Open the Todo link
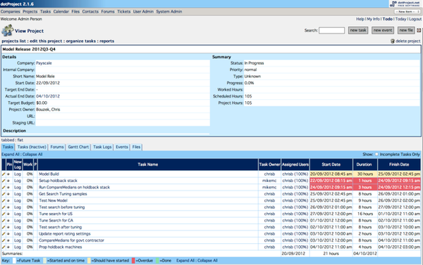The image size is (423, 265). (x=387, y=19)
